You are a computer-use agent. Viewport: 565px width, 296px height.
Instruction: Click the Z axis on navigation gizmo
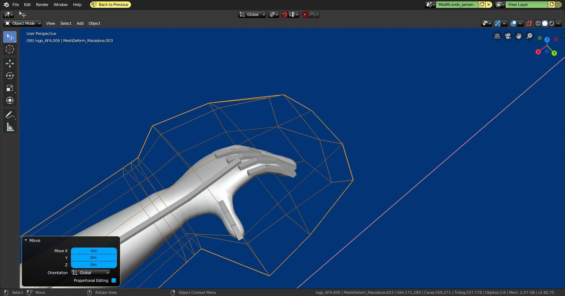547,40
